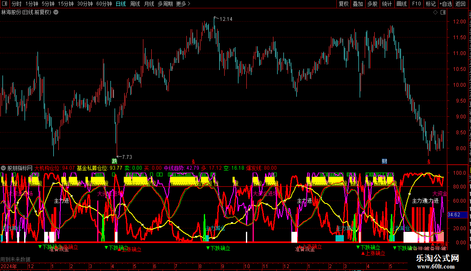The height and width of the screenshot is (271, 471).
Task: Select the 5分钟 period tab
Action: coord(48,4)
